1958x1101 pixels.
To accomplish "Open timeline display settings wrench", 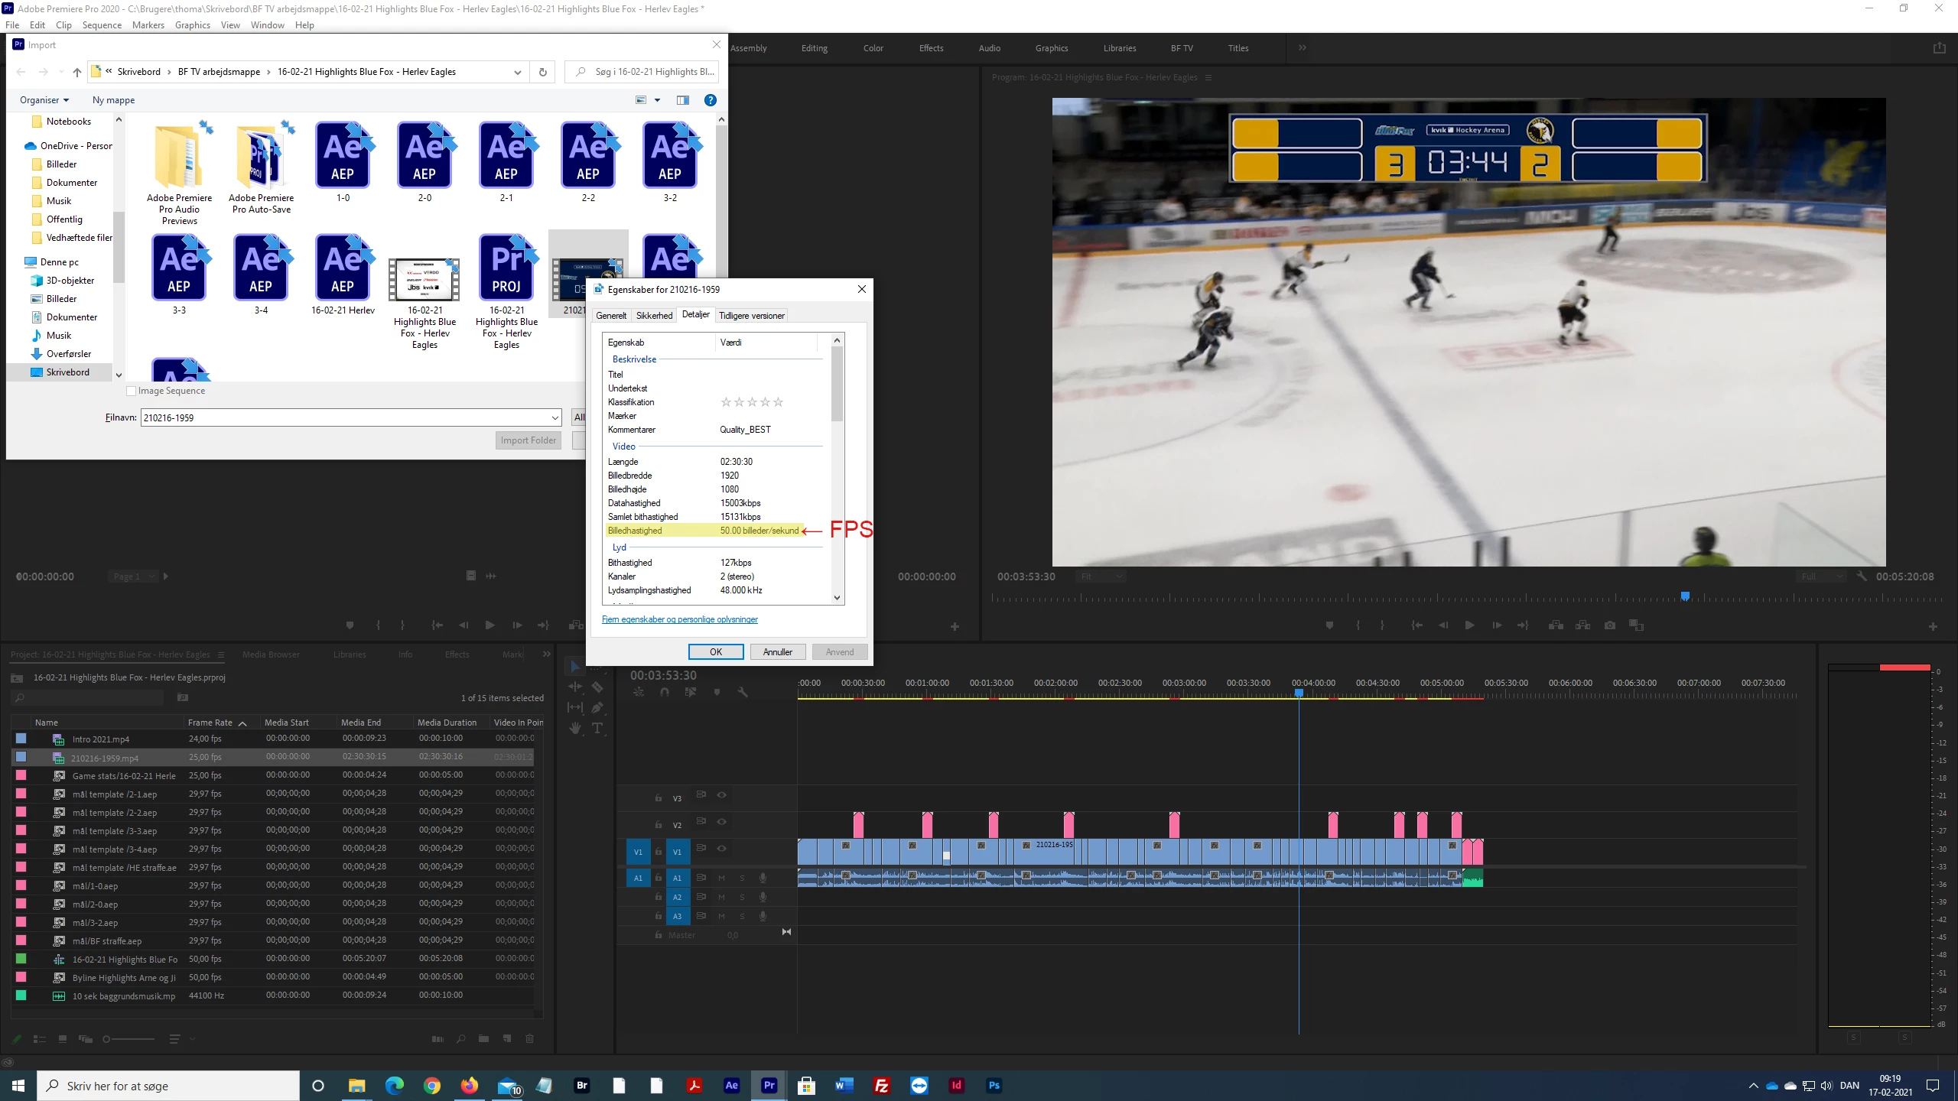I will [742, 692].
